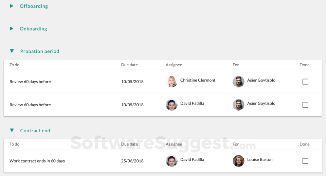Click the Contract end heading

click(x=35, y=131)
